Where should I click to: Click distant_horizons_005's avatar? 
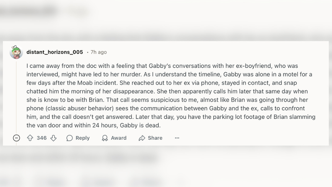pyautogui.click(x=17, y=52)
